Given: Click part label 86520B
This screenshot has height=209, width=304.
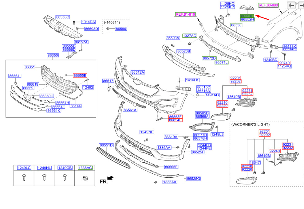Looking at the screenshot, I should 184,51.
